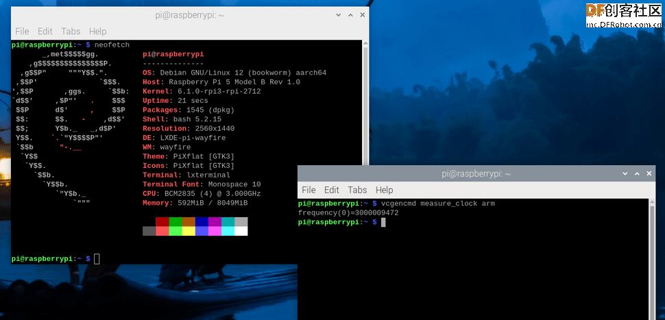Screen dimensions: 665x320
Task: Click the 'Icons: PiXflat [GTK3]' line
Action: coord(189,166)
